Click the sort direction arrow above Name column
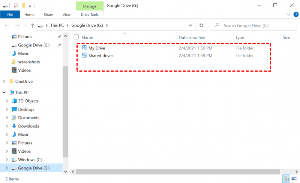The width and height of the screenshot is (300, 183). coord(125,33)
